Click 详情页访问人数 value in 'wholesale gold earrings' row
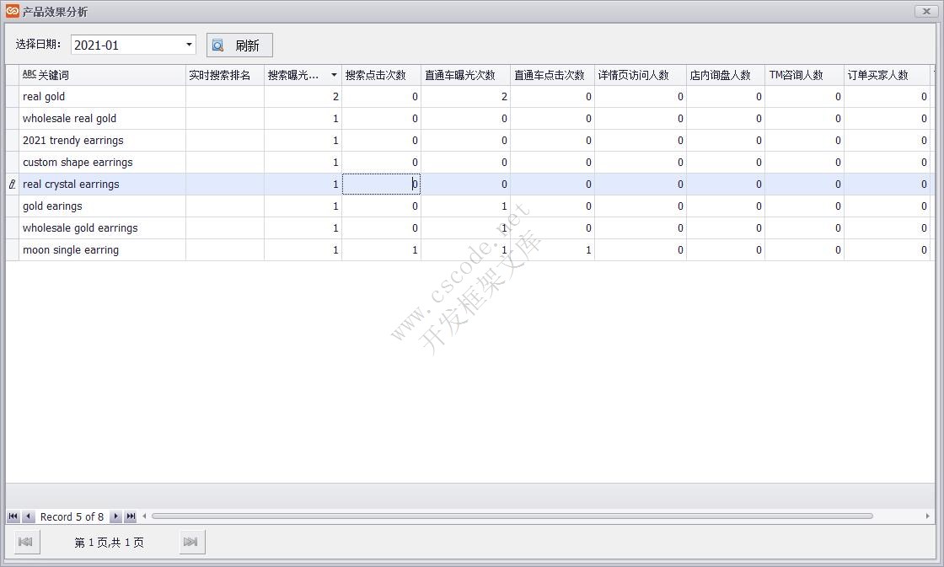 pyautogui.click(x=640, y=228)
